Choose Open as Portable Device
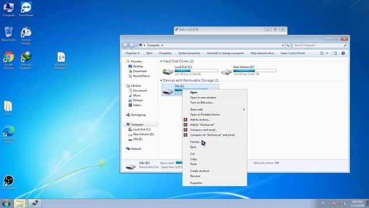 point(214,114)
